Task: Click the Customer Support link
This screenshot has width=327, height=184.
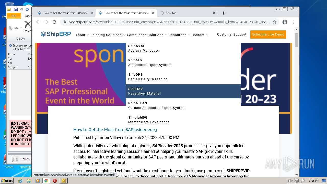Action: point(232,34)
